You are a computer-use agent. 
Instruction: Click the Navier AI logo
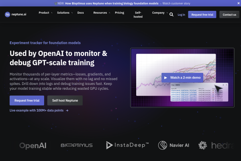(174, 145)
